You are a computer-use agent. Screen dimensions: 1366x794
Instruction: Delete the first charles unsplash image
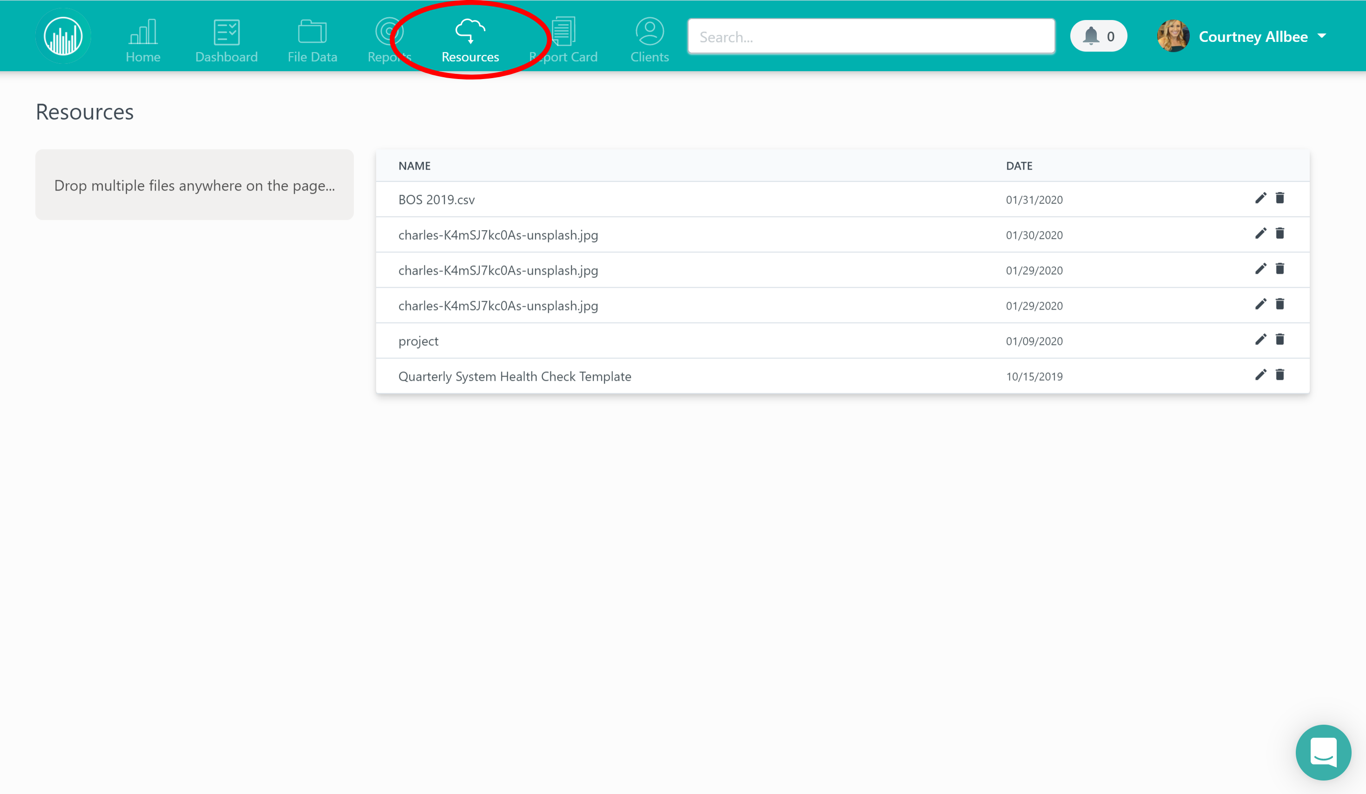(1280, 233)
